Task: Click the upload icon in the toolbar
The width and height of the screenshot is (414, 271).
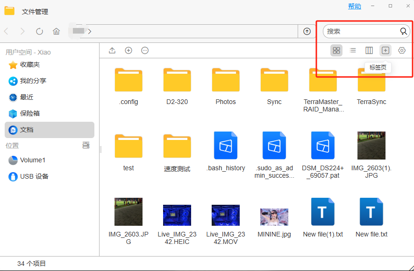Action: tap(112, 50)
